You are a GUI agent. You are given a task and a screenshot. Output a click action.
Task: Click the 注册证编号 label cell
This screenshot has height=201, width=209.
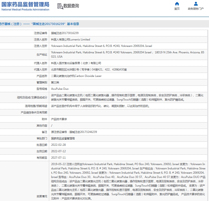point(41,33)
